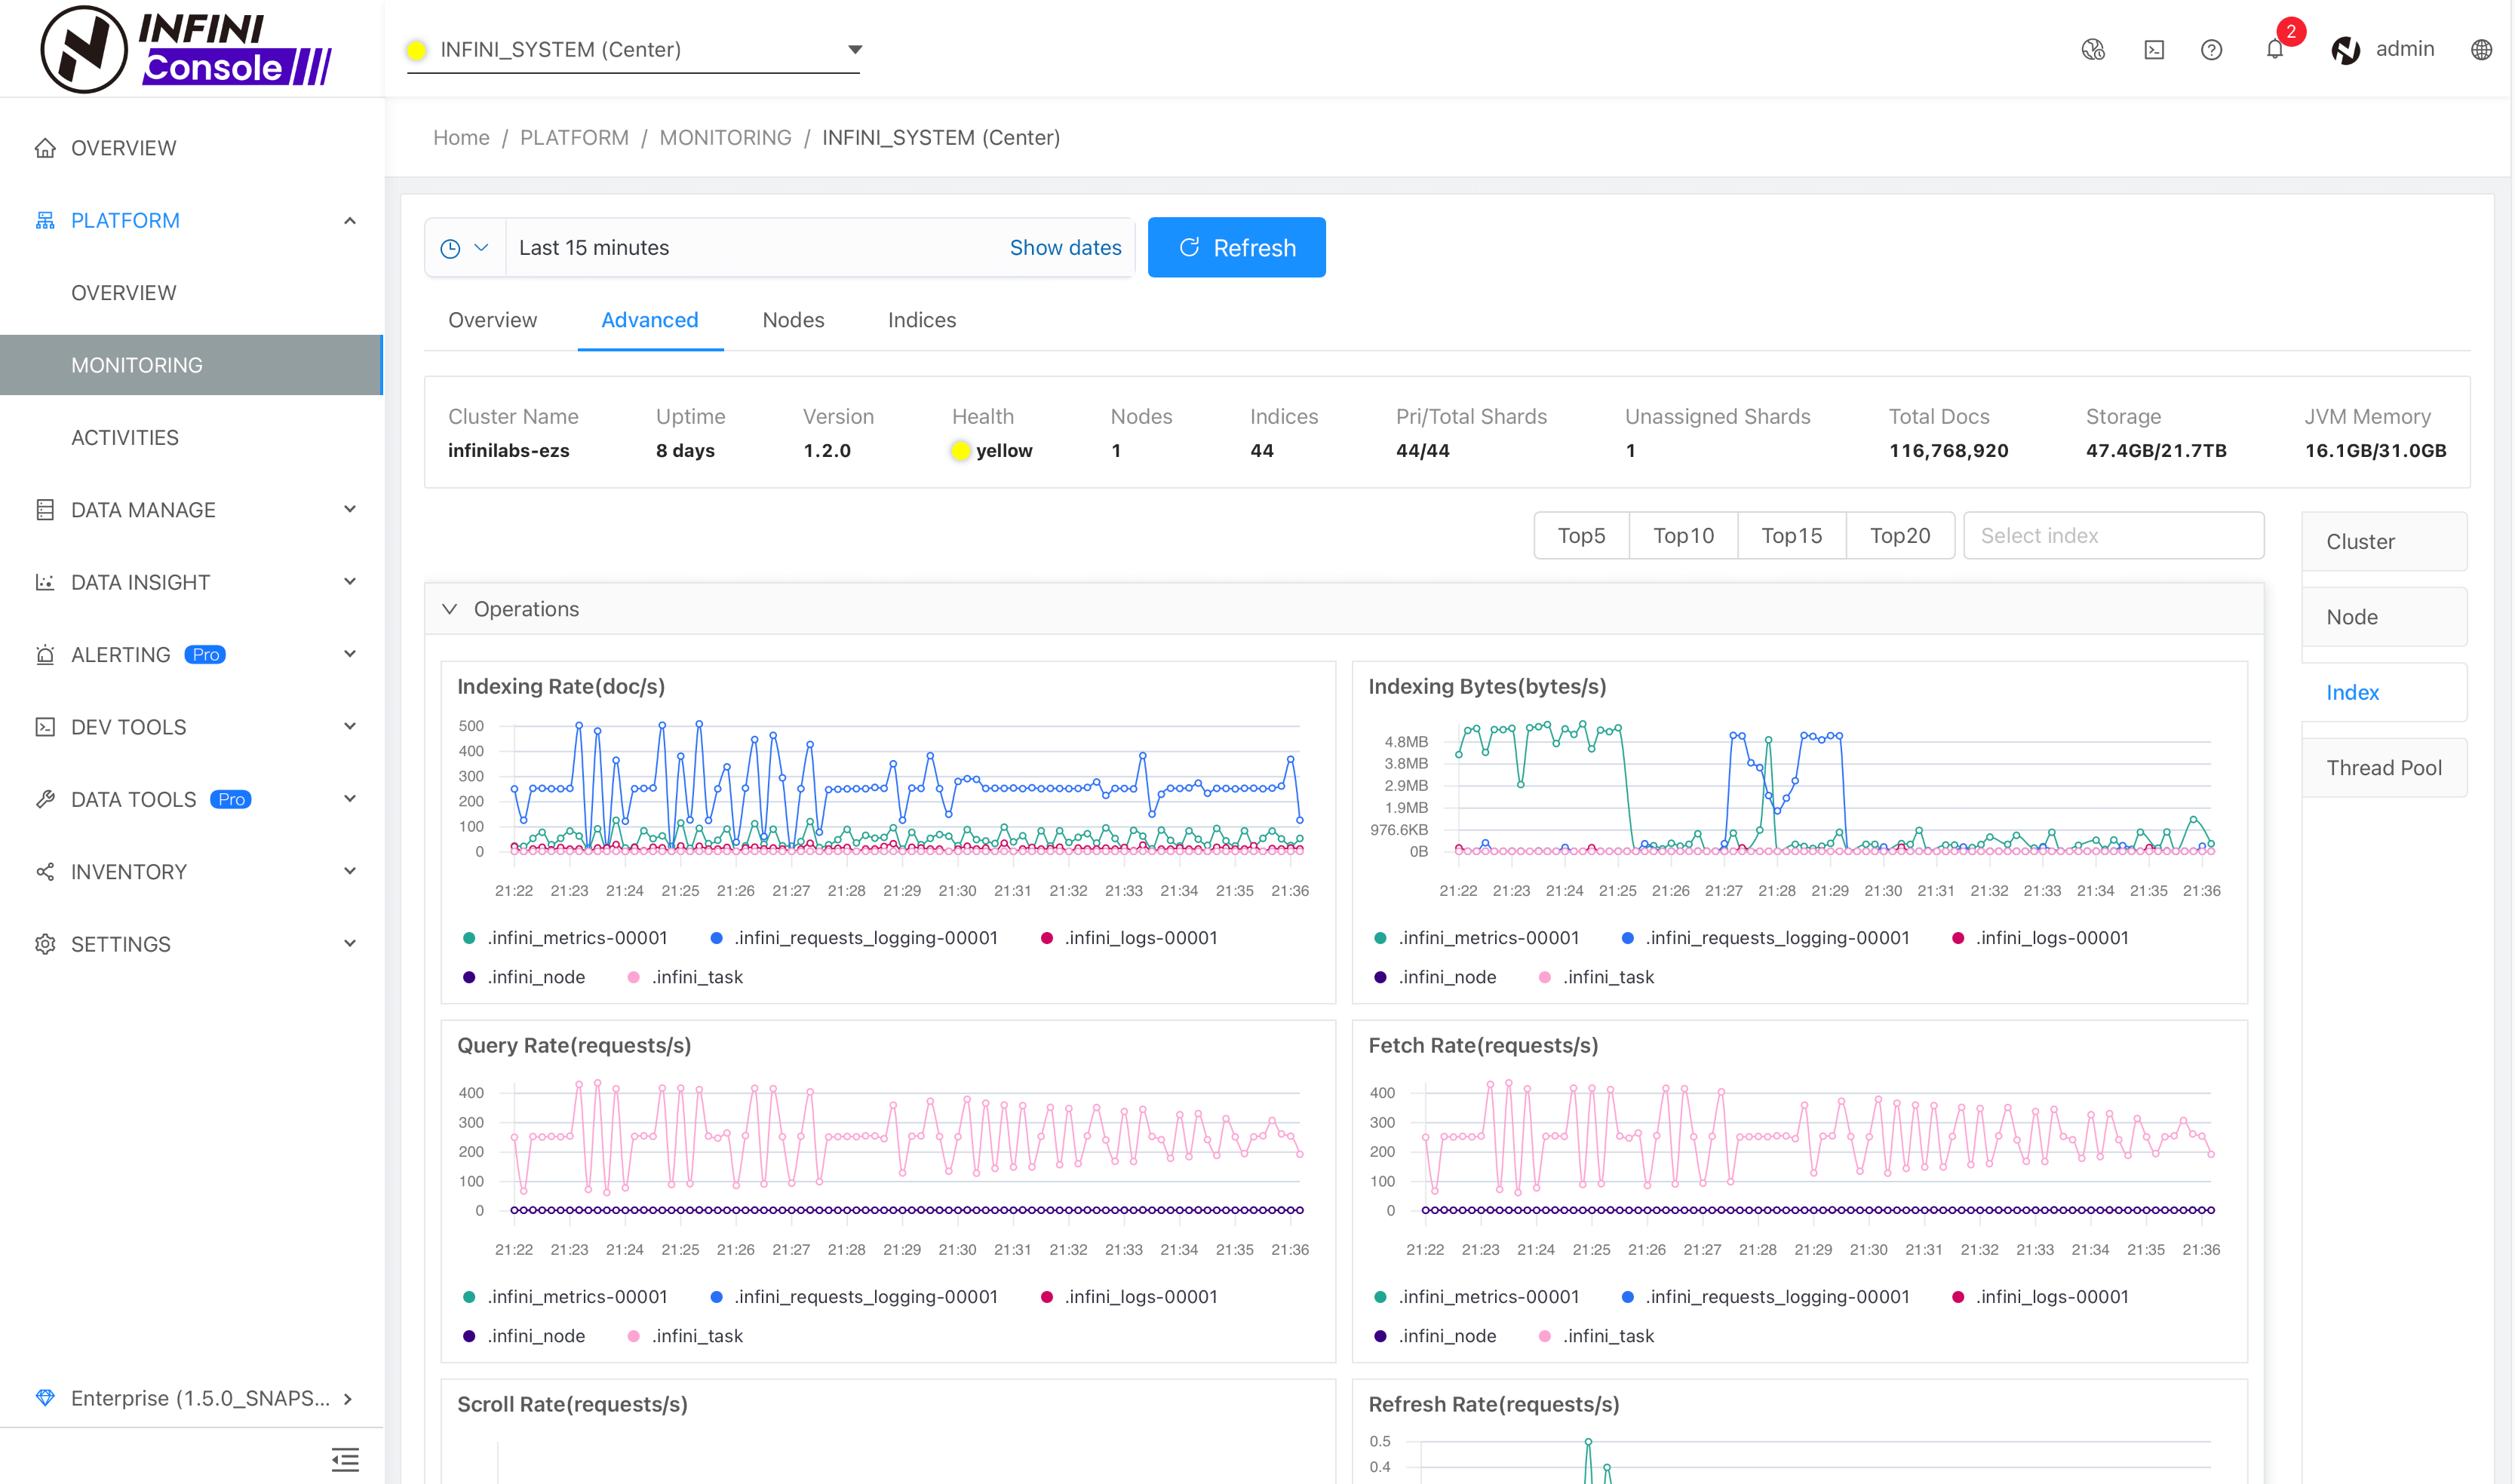Toggle .infini_task legend in Indexing Bytes chart
Image resolution: width=2515 pixels, height=1484 pixels.
pos(1597,977)
